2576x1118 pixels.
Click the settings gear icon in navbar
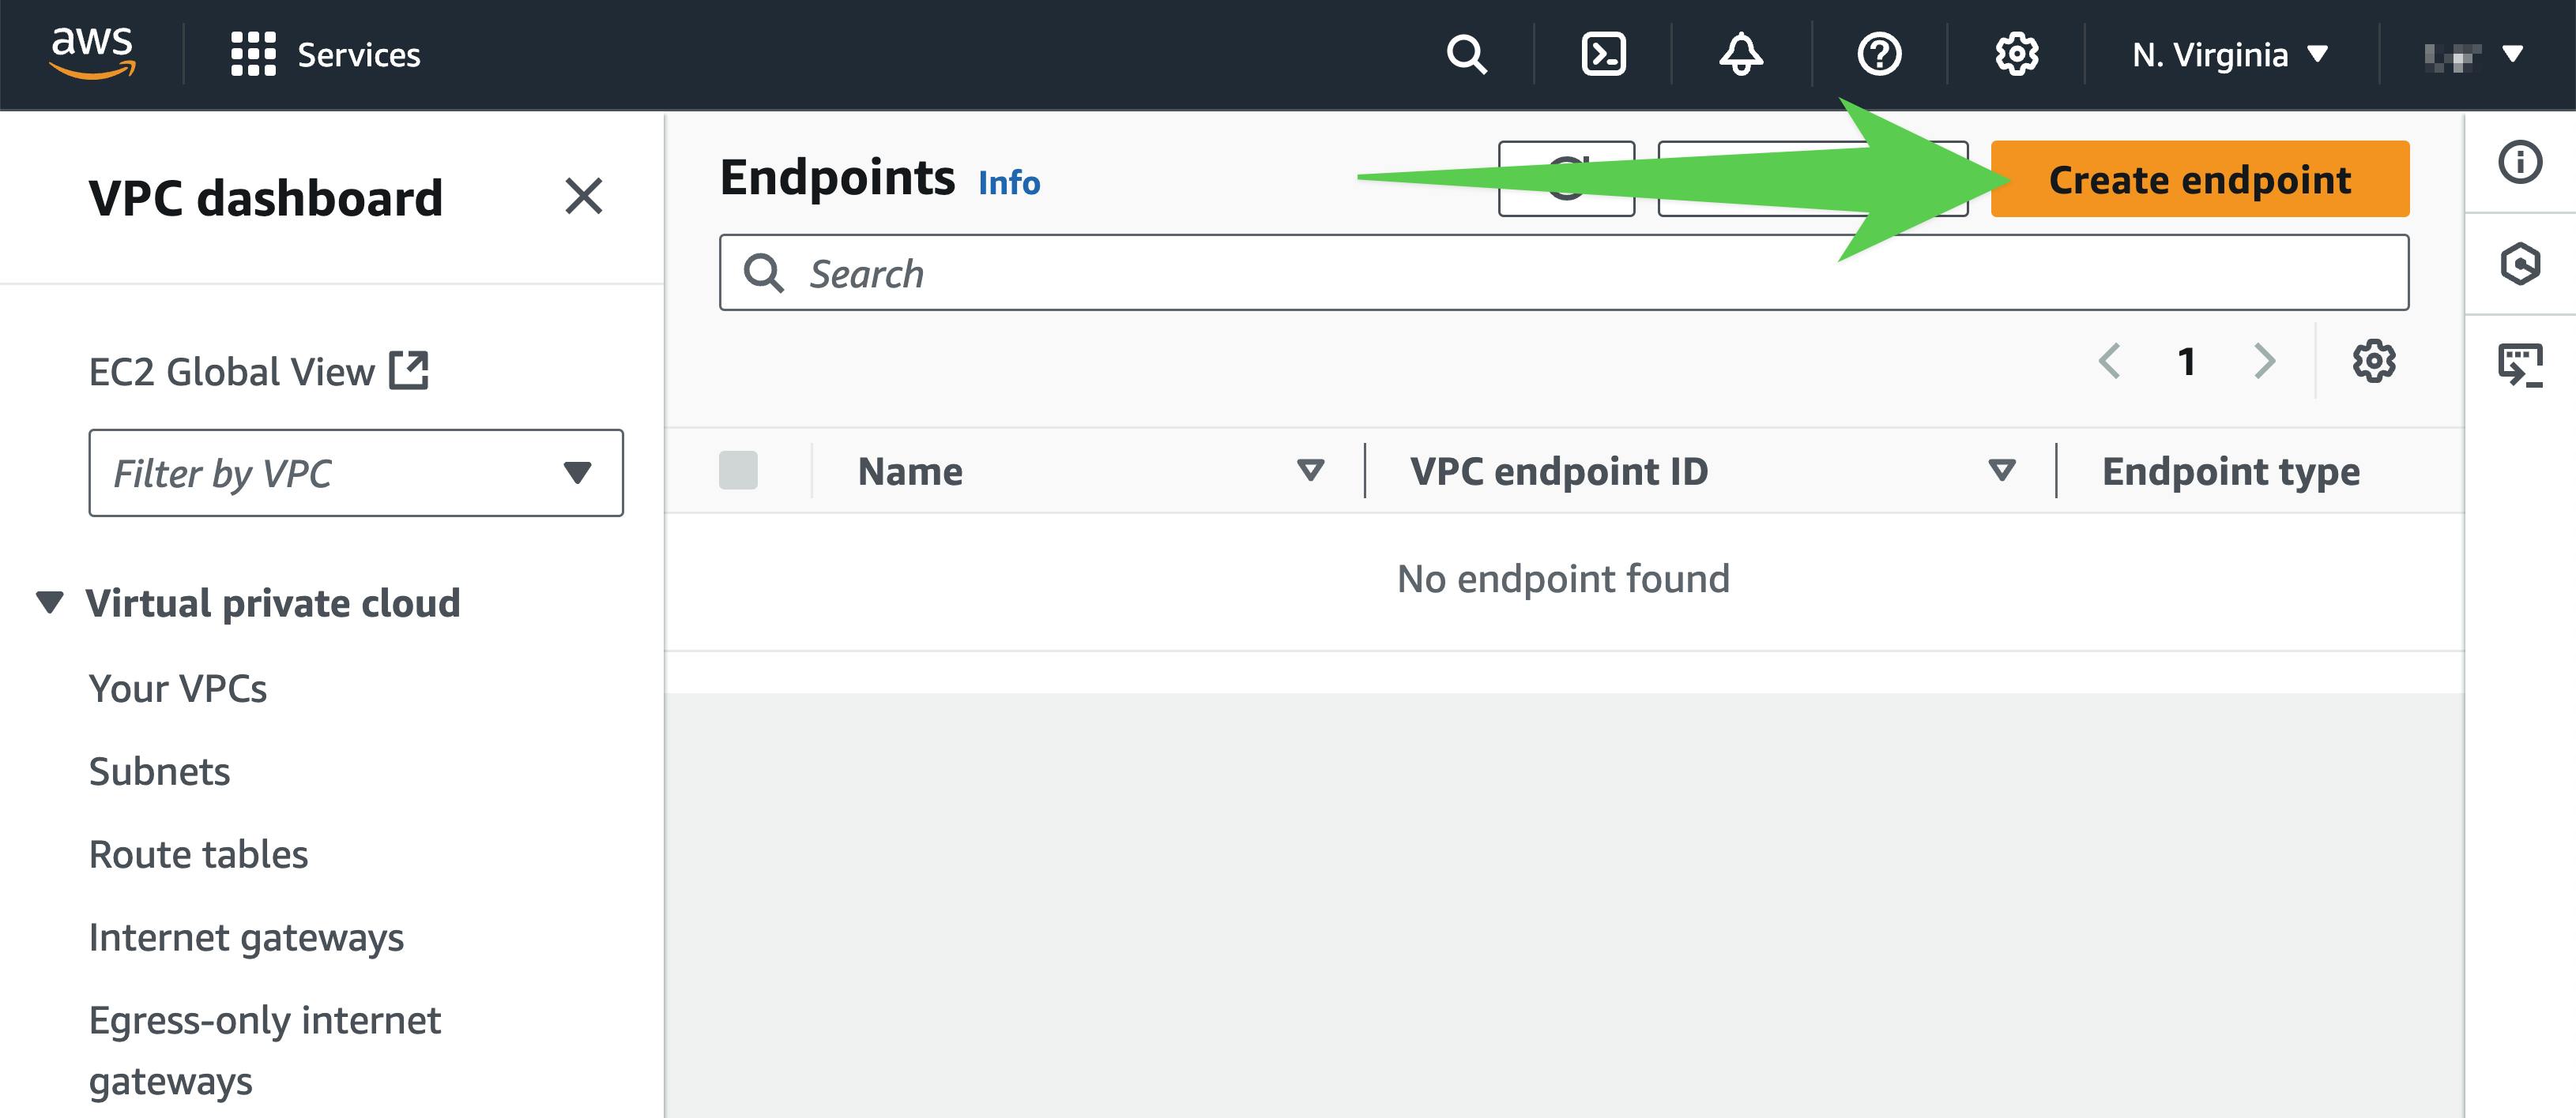(2013, 54)
